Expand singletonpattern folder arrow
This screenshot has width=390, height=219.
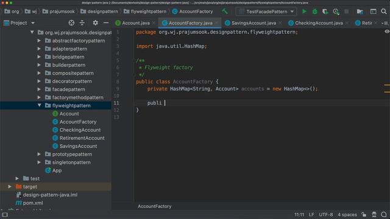39,162
